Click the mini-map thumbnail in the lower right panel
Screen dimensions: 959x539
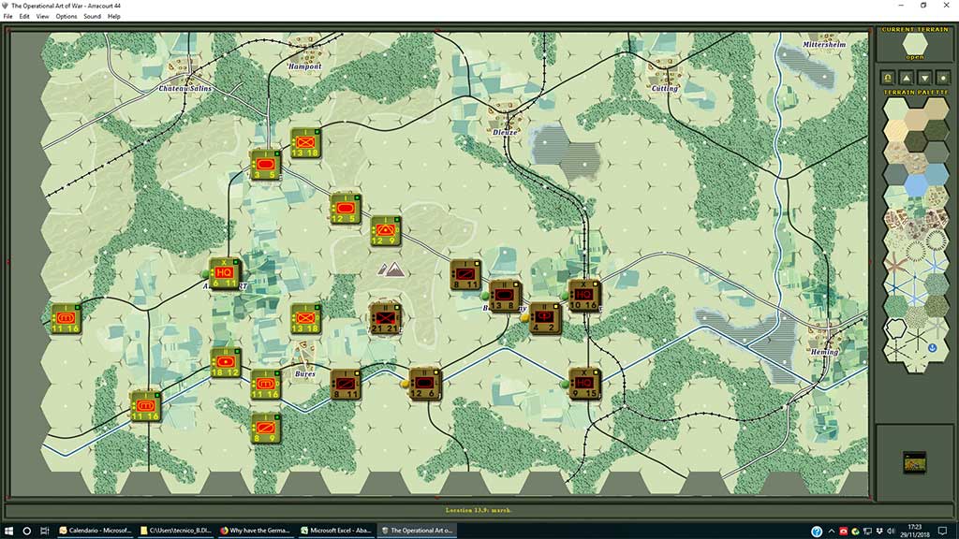(915, 462)
